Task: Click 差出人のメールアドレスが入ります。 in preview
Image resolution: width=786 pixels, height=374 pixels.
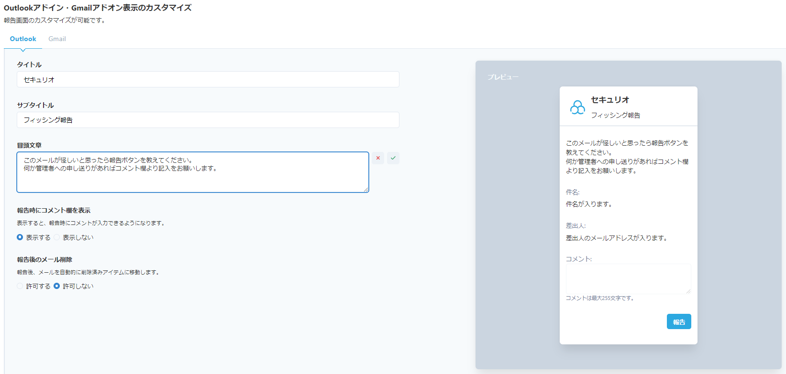Action: 616,238
